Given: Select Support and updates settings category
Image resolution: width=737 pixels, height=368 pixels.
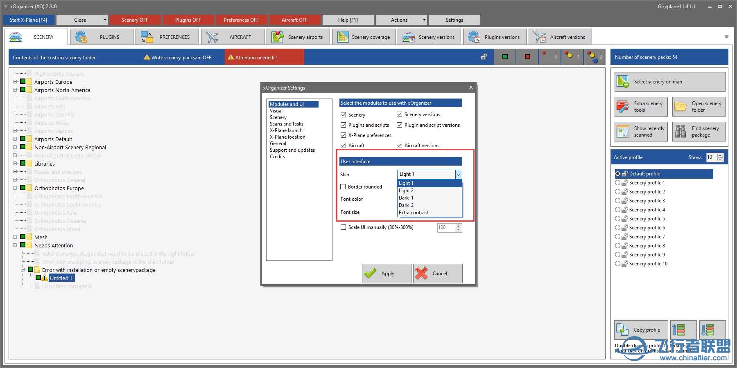Looking at the screenshot, I should click(292, 150).
